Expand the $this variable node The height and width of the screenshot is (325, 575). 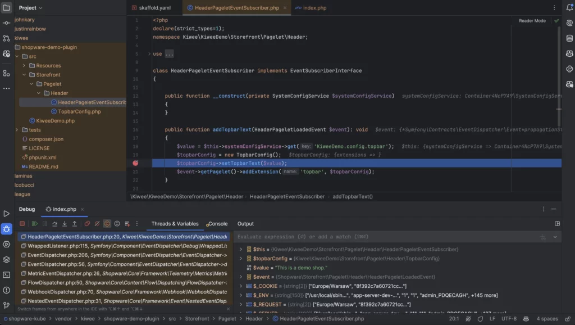tap(241, 249)
